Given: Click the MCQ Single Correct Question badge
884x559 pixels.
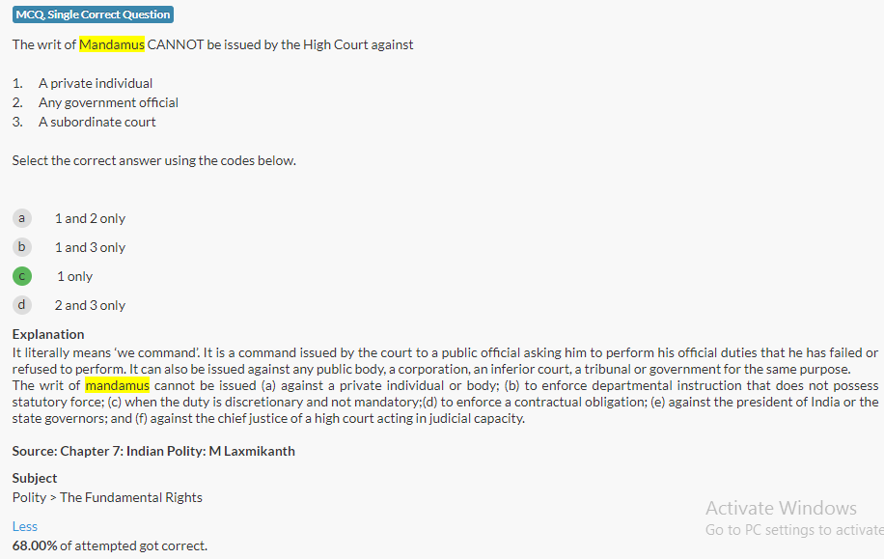Looking at the screenshot, I should (93, 14).
